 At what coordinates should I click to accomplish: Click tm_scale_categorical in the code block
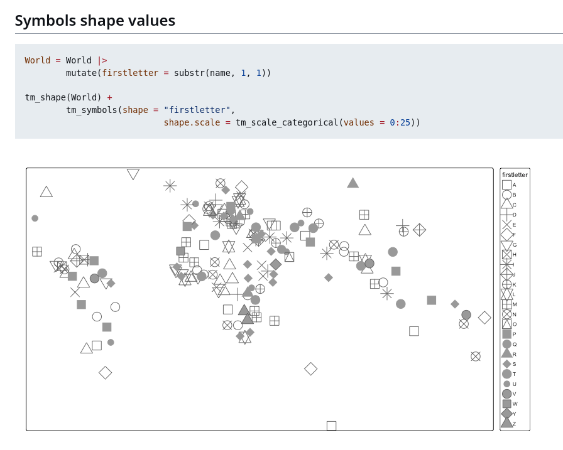287,122
